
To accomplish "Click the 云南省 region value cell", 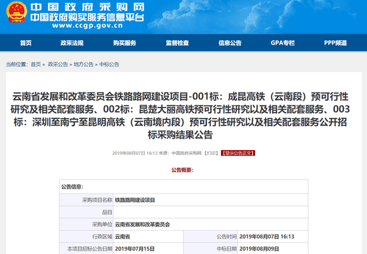I will tap(148, 237).
